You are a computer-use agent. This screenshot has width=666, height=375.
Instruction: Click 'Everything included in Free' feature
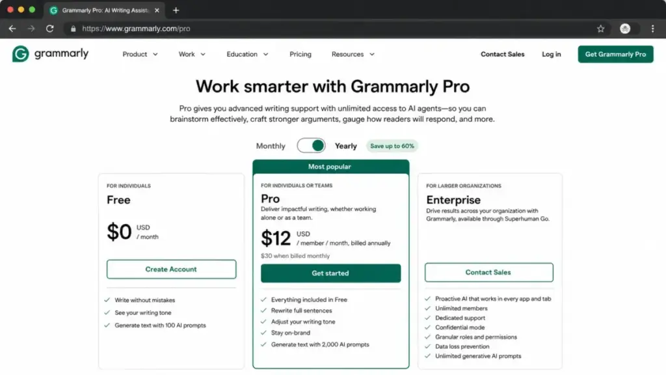pyautogui.click(x=309, y=299)
